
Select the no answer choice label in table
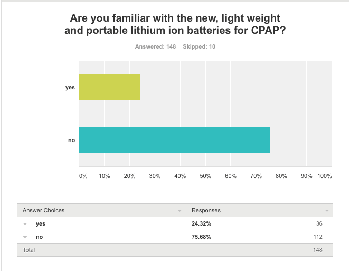(x=39, y=237)
